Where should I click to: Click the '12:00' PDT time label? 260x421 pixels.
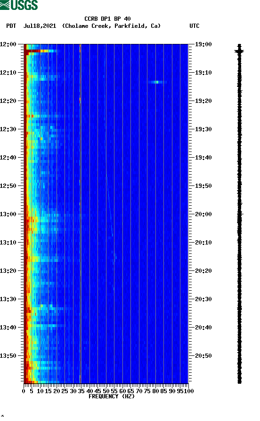[8, 44]
